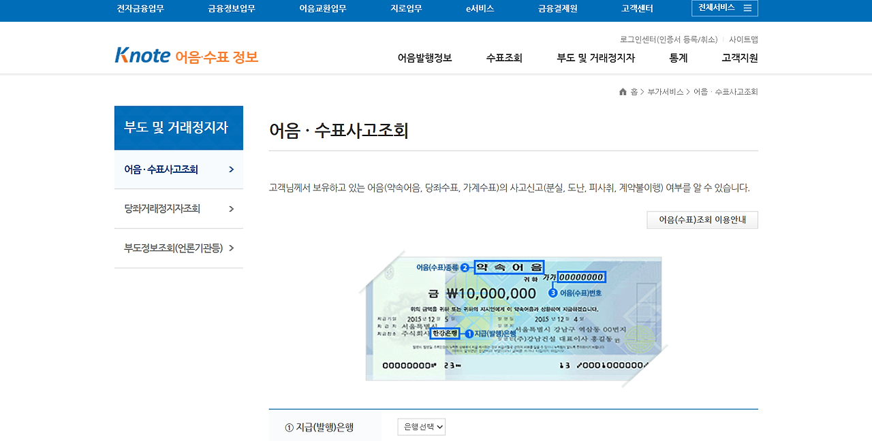Image resolution: width=872 pixels, height=441 pixels.
Task: Open the 금융결제원 top menu
Action: tap(557, 9)
